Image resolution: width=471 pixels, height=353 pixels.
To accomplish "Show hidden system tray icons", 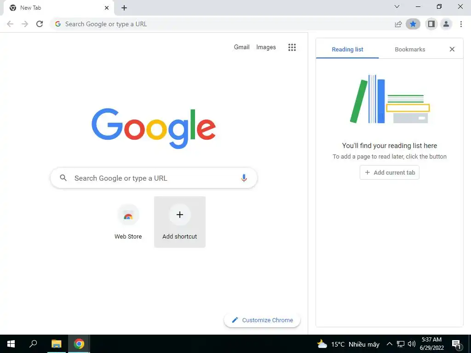I will (389, 344).
